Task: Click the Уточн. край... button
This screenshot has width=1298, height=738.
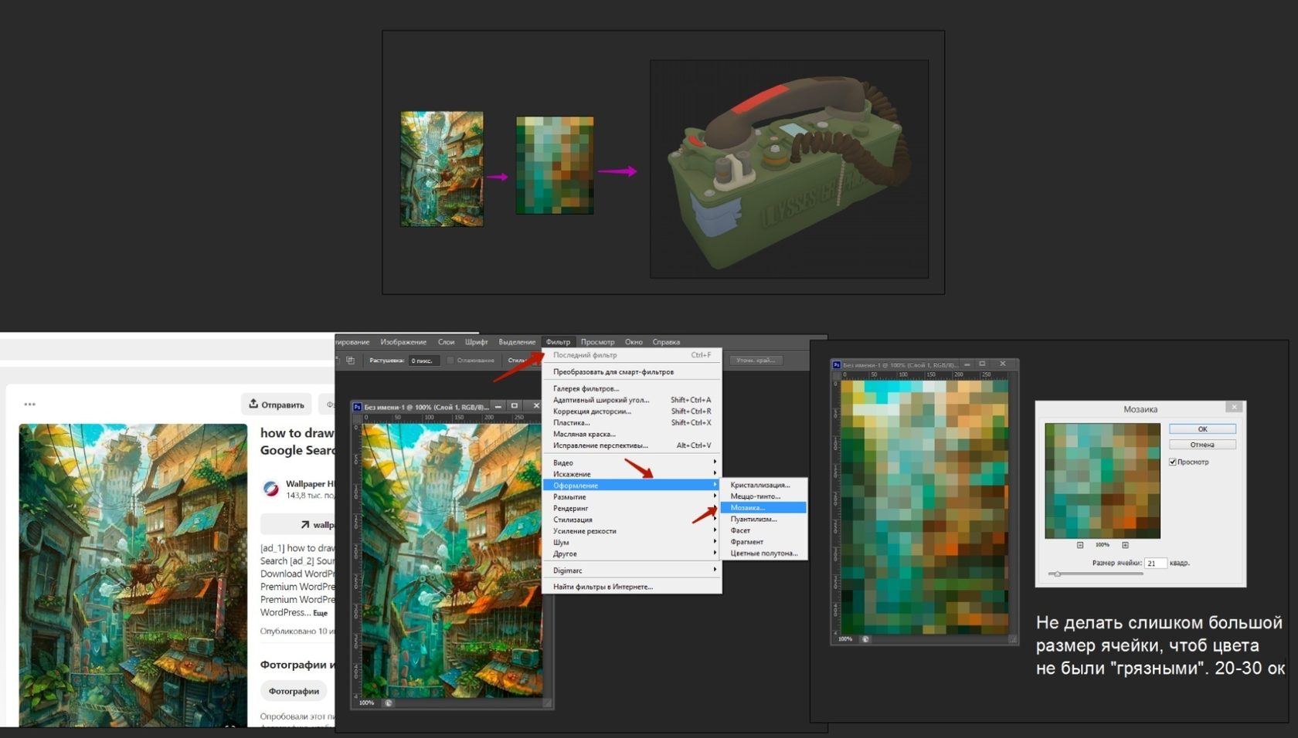Action: tap(756, 361)
